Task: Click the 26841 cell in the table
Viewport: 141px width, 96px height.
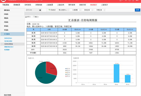Action: (x=91, y=43)
